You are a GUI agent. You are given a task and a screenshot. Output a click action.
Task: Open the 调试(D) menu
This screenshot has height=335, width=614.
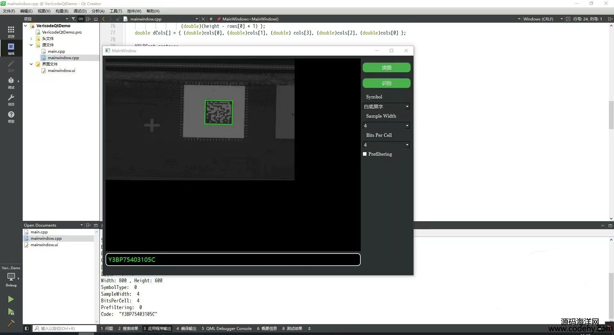click(80, 11)
